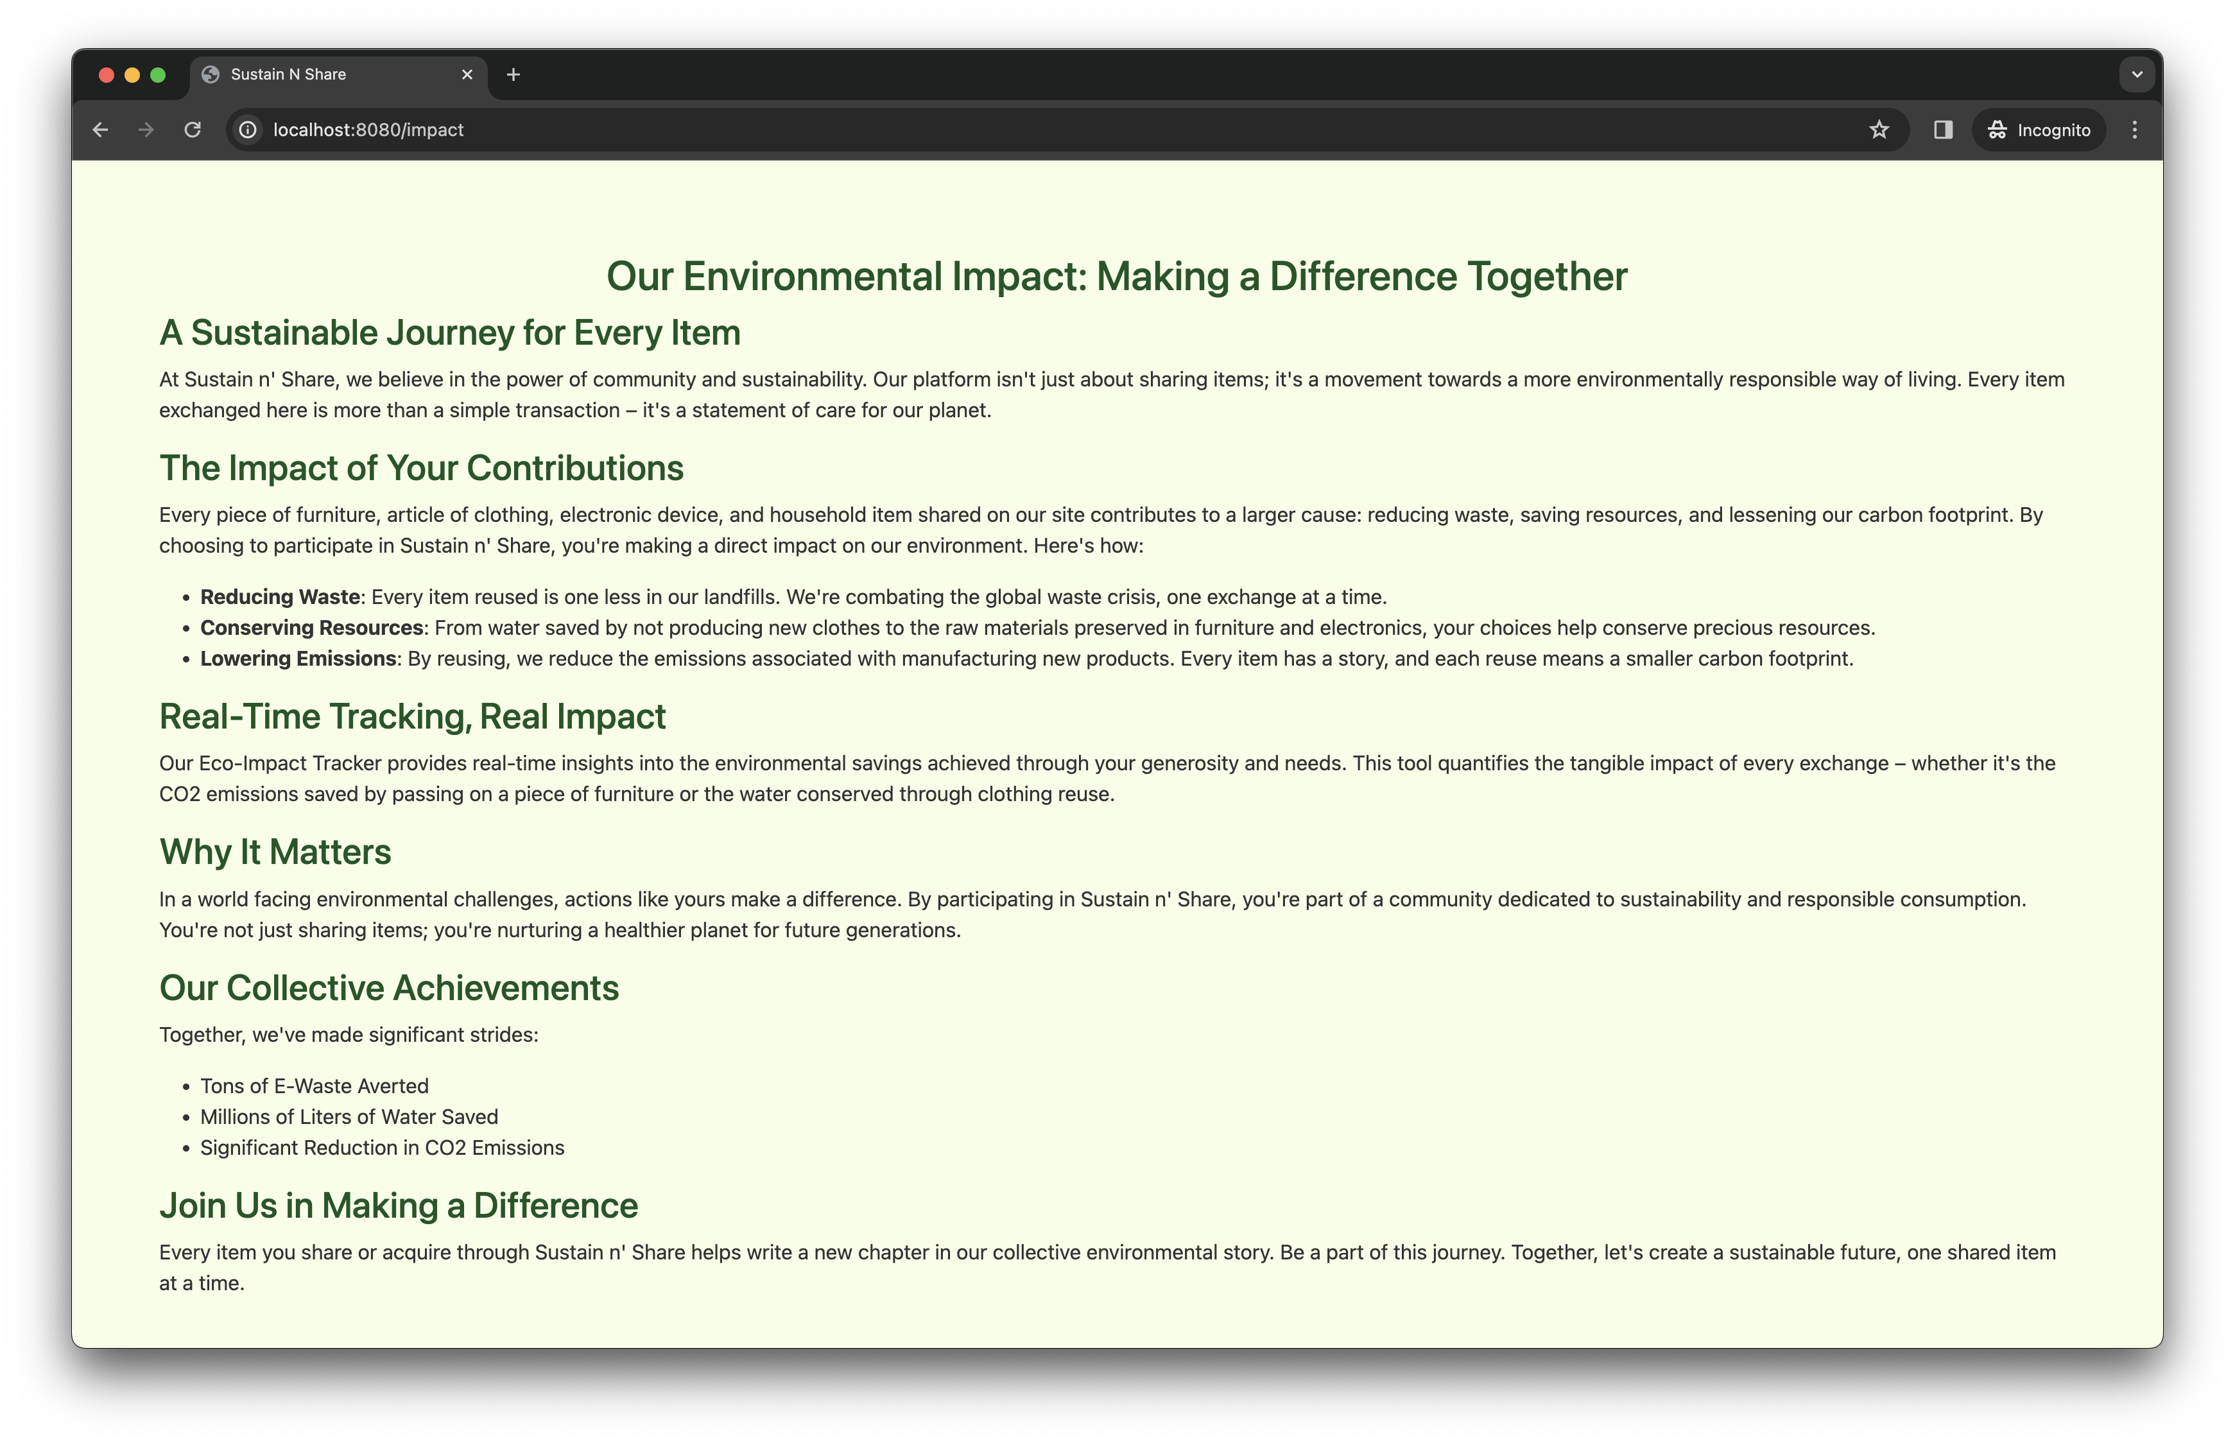This screenshot has width=2235, height=1443.
Task: Toggle the browser side panel
Action: pyautogui.click(x=1943, y=130)
